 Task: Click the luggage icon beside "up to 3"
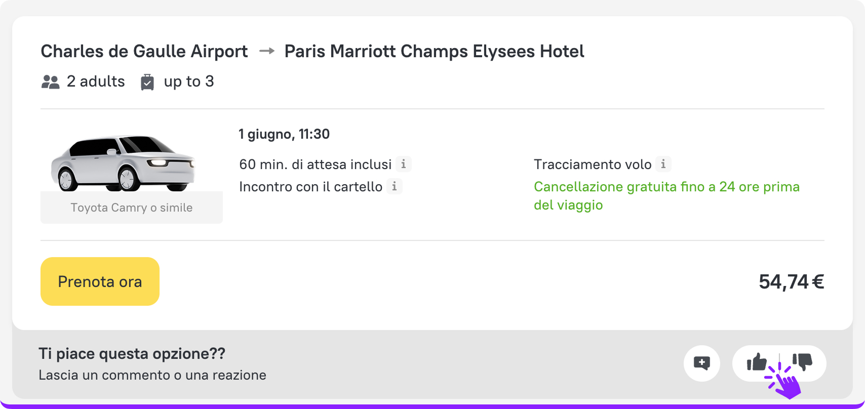click(x=147, y=82)
